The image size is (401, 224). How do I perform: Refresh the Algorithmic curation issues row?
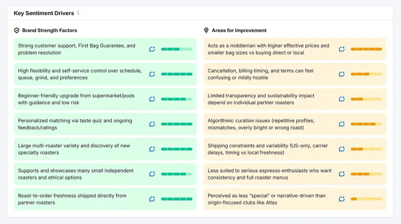click(342, 124)
